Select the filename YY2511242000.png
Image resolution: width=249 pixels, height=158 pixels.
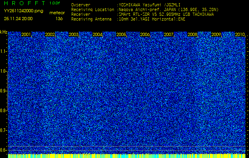pyautogui.click(x=23, y=11)
